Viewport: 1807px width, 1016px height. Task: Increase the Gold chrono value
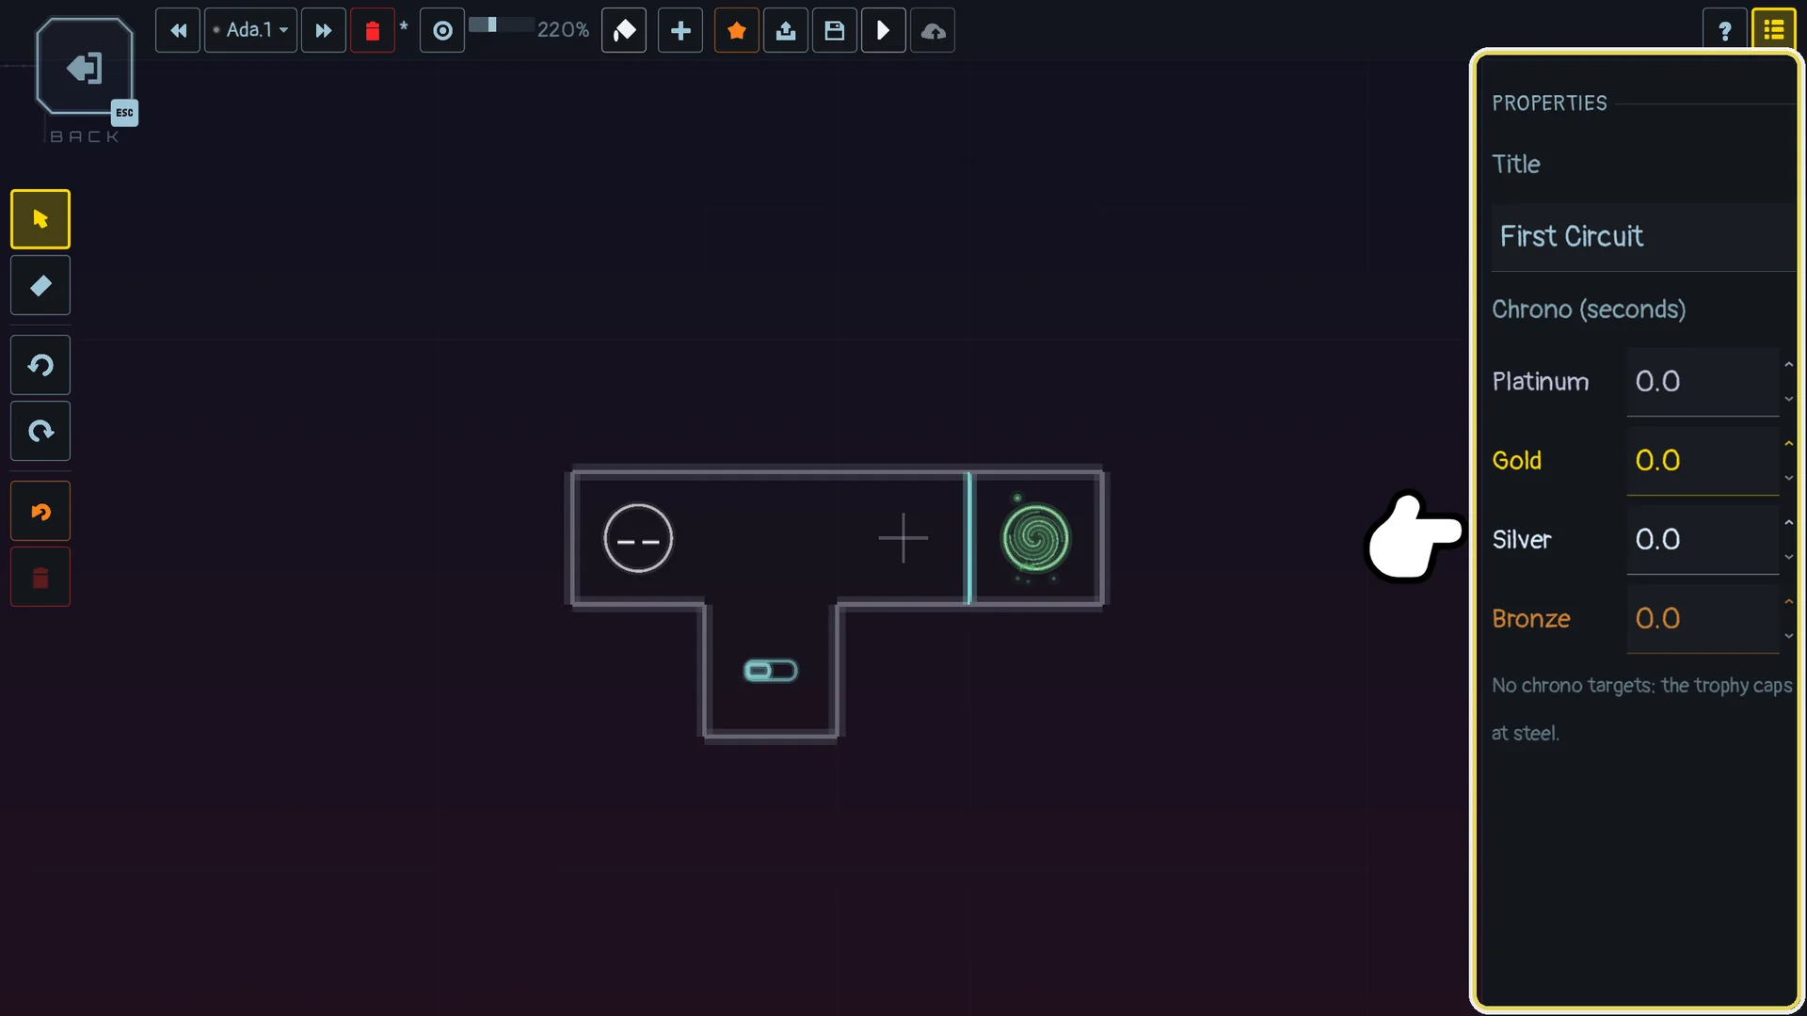point(1788,444)
